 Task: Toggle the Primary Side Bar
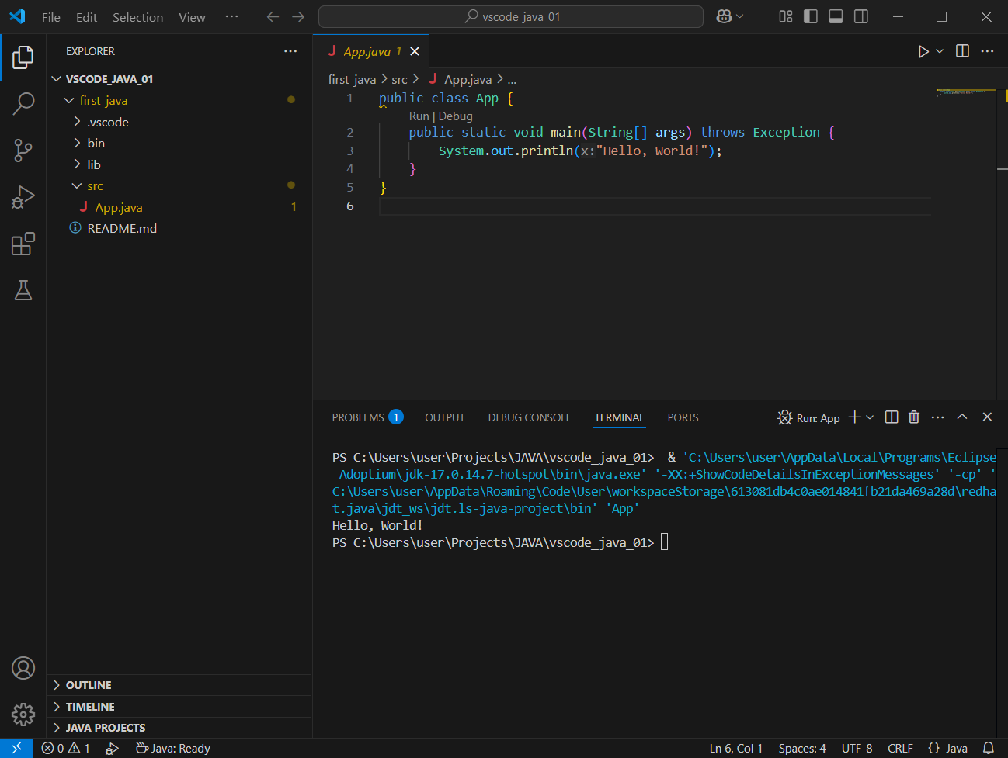click(811, 16)
